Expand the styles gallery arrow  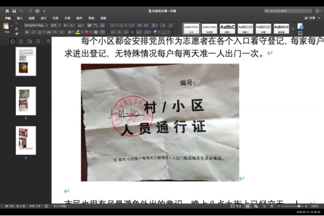[293, 29]
